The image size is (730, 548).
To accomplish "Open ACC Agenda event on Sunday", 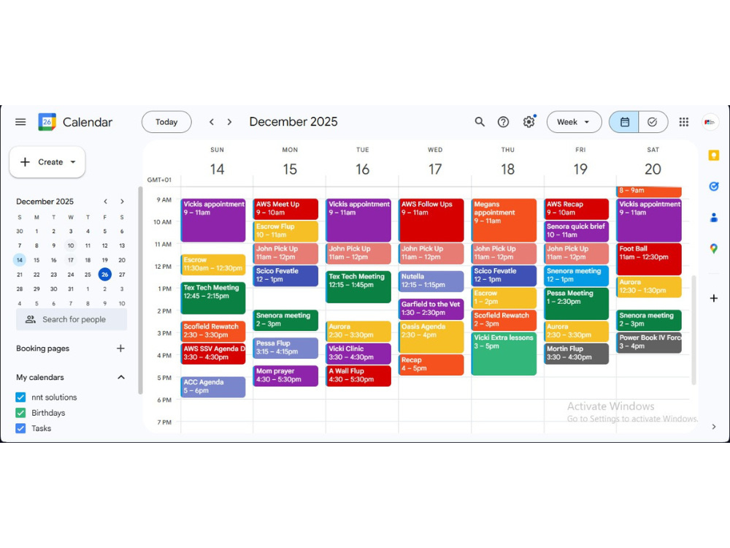I will coord(212,387).
